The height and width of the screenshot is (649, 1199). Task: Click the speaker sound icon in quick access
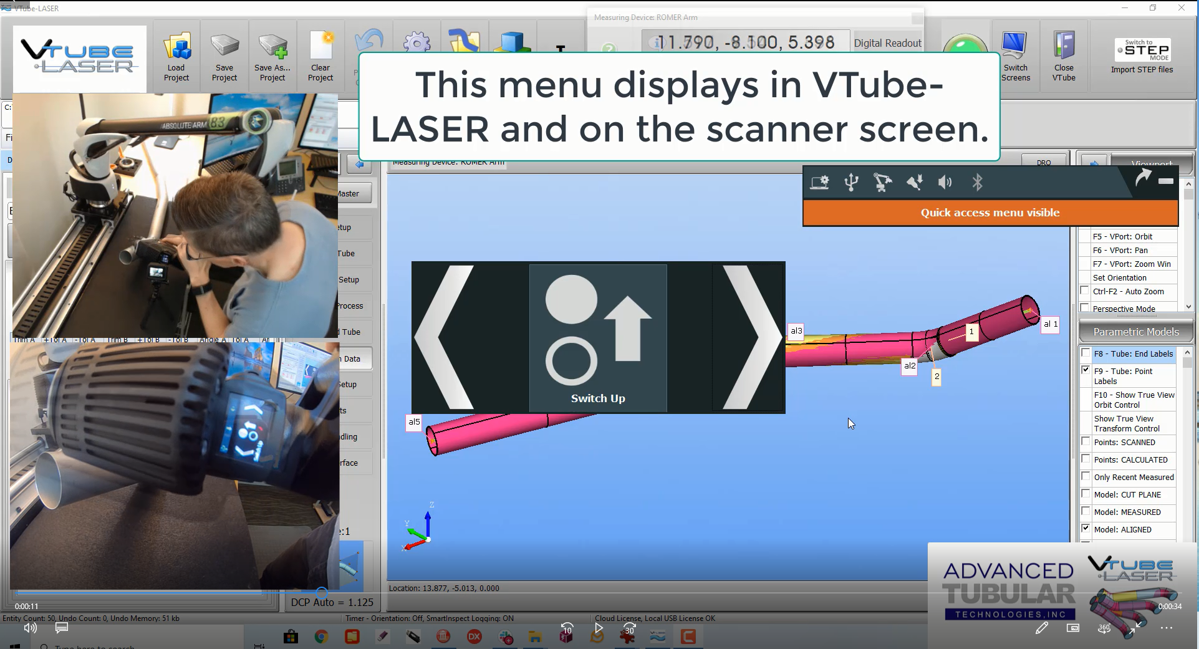[945, 182]
